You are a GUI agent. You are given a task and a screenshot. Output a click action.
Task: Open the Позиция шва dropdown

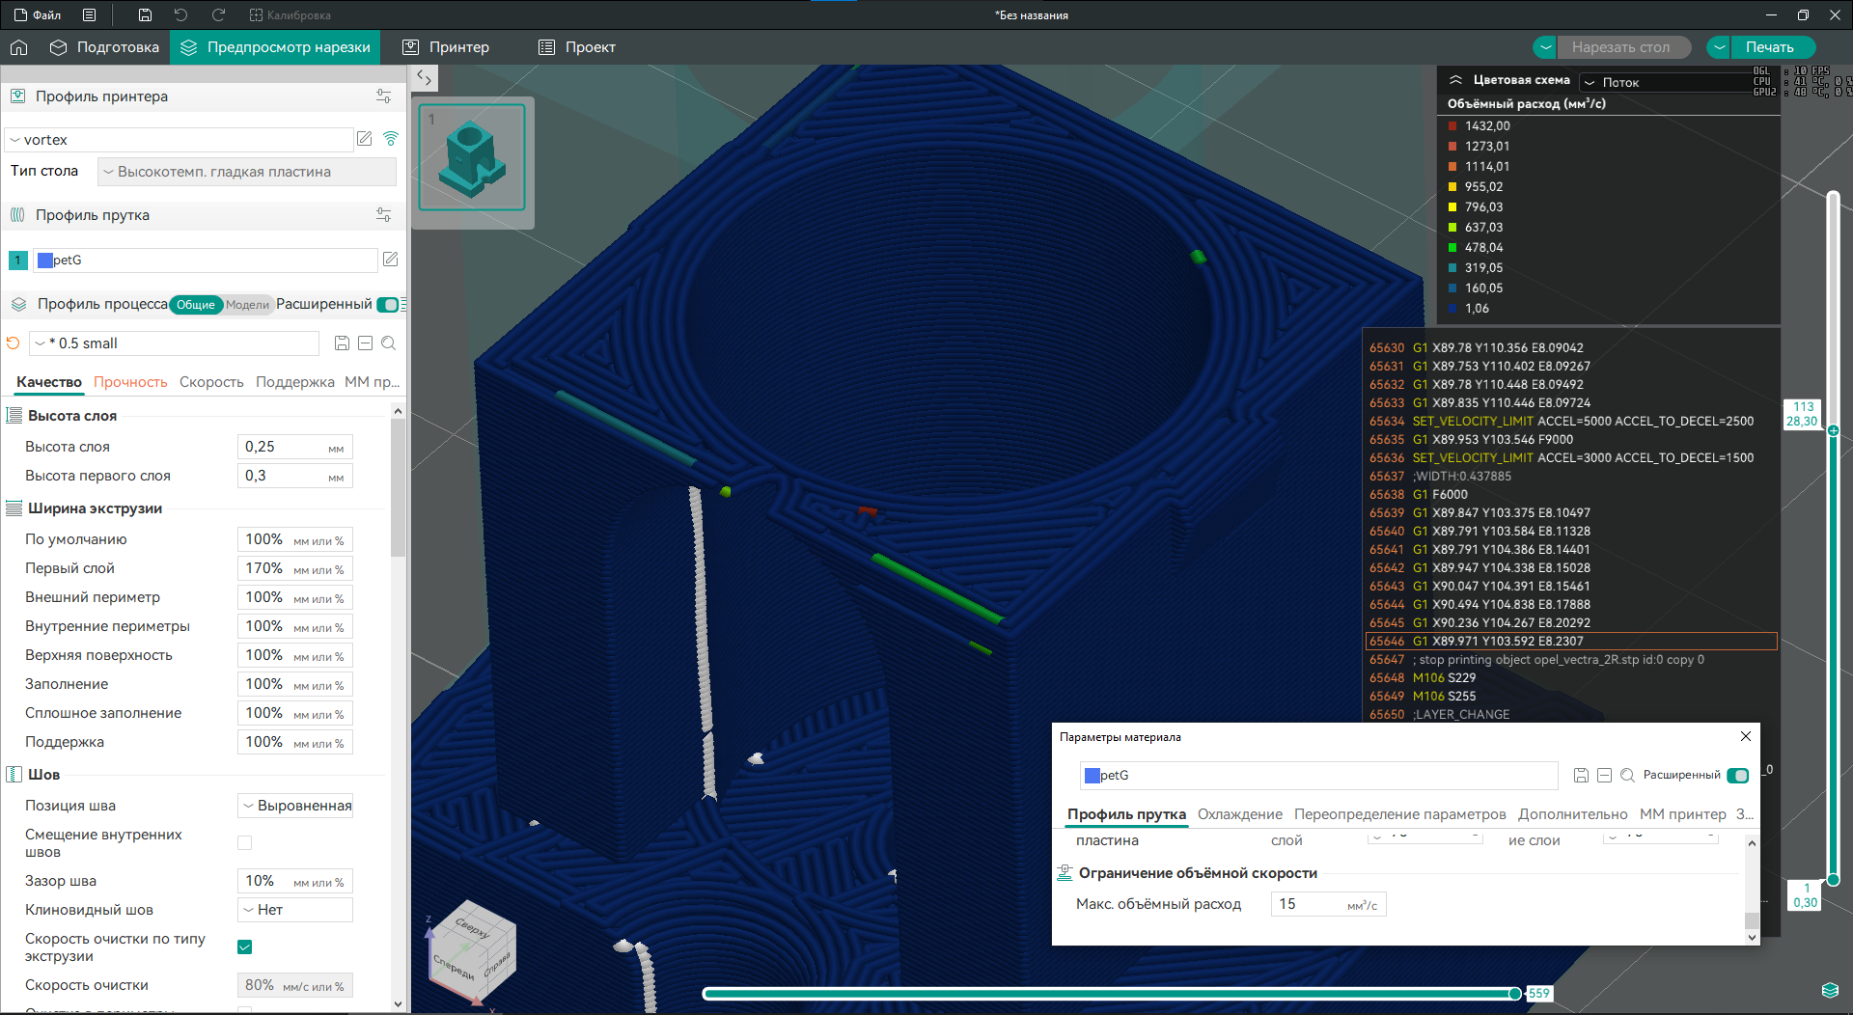click(295, 806)
